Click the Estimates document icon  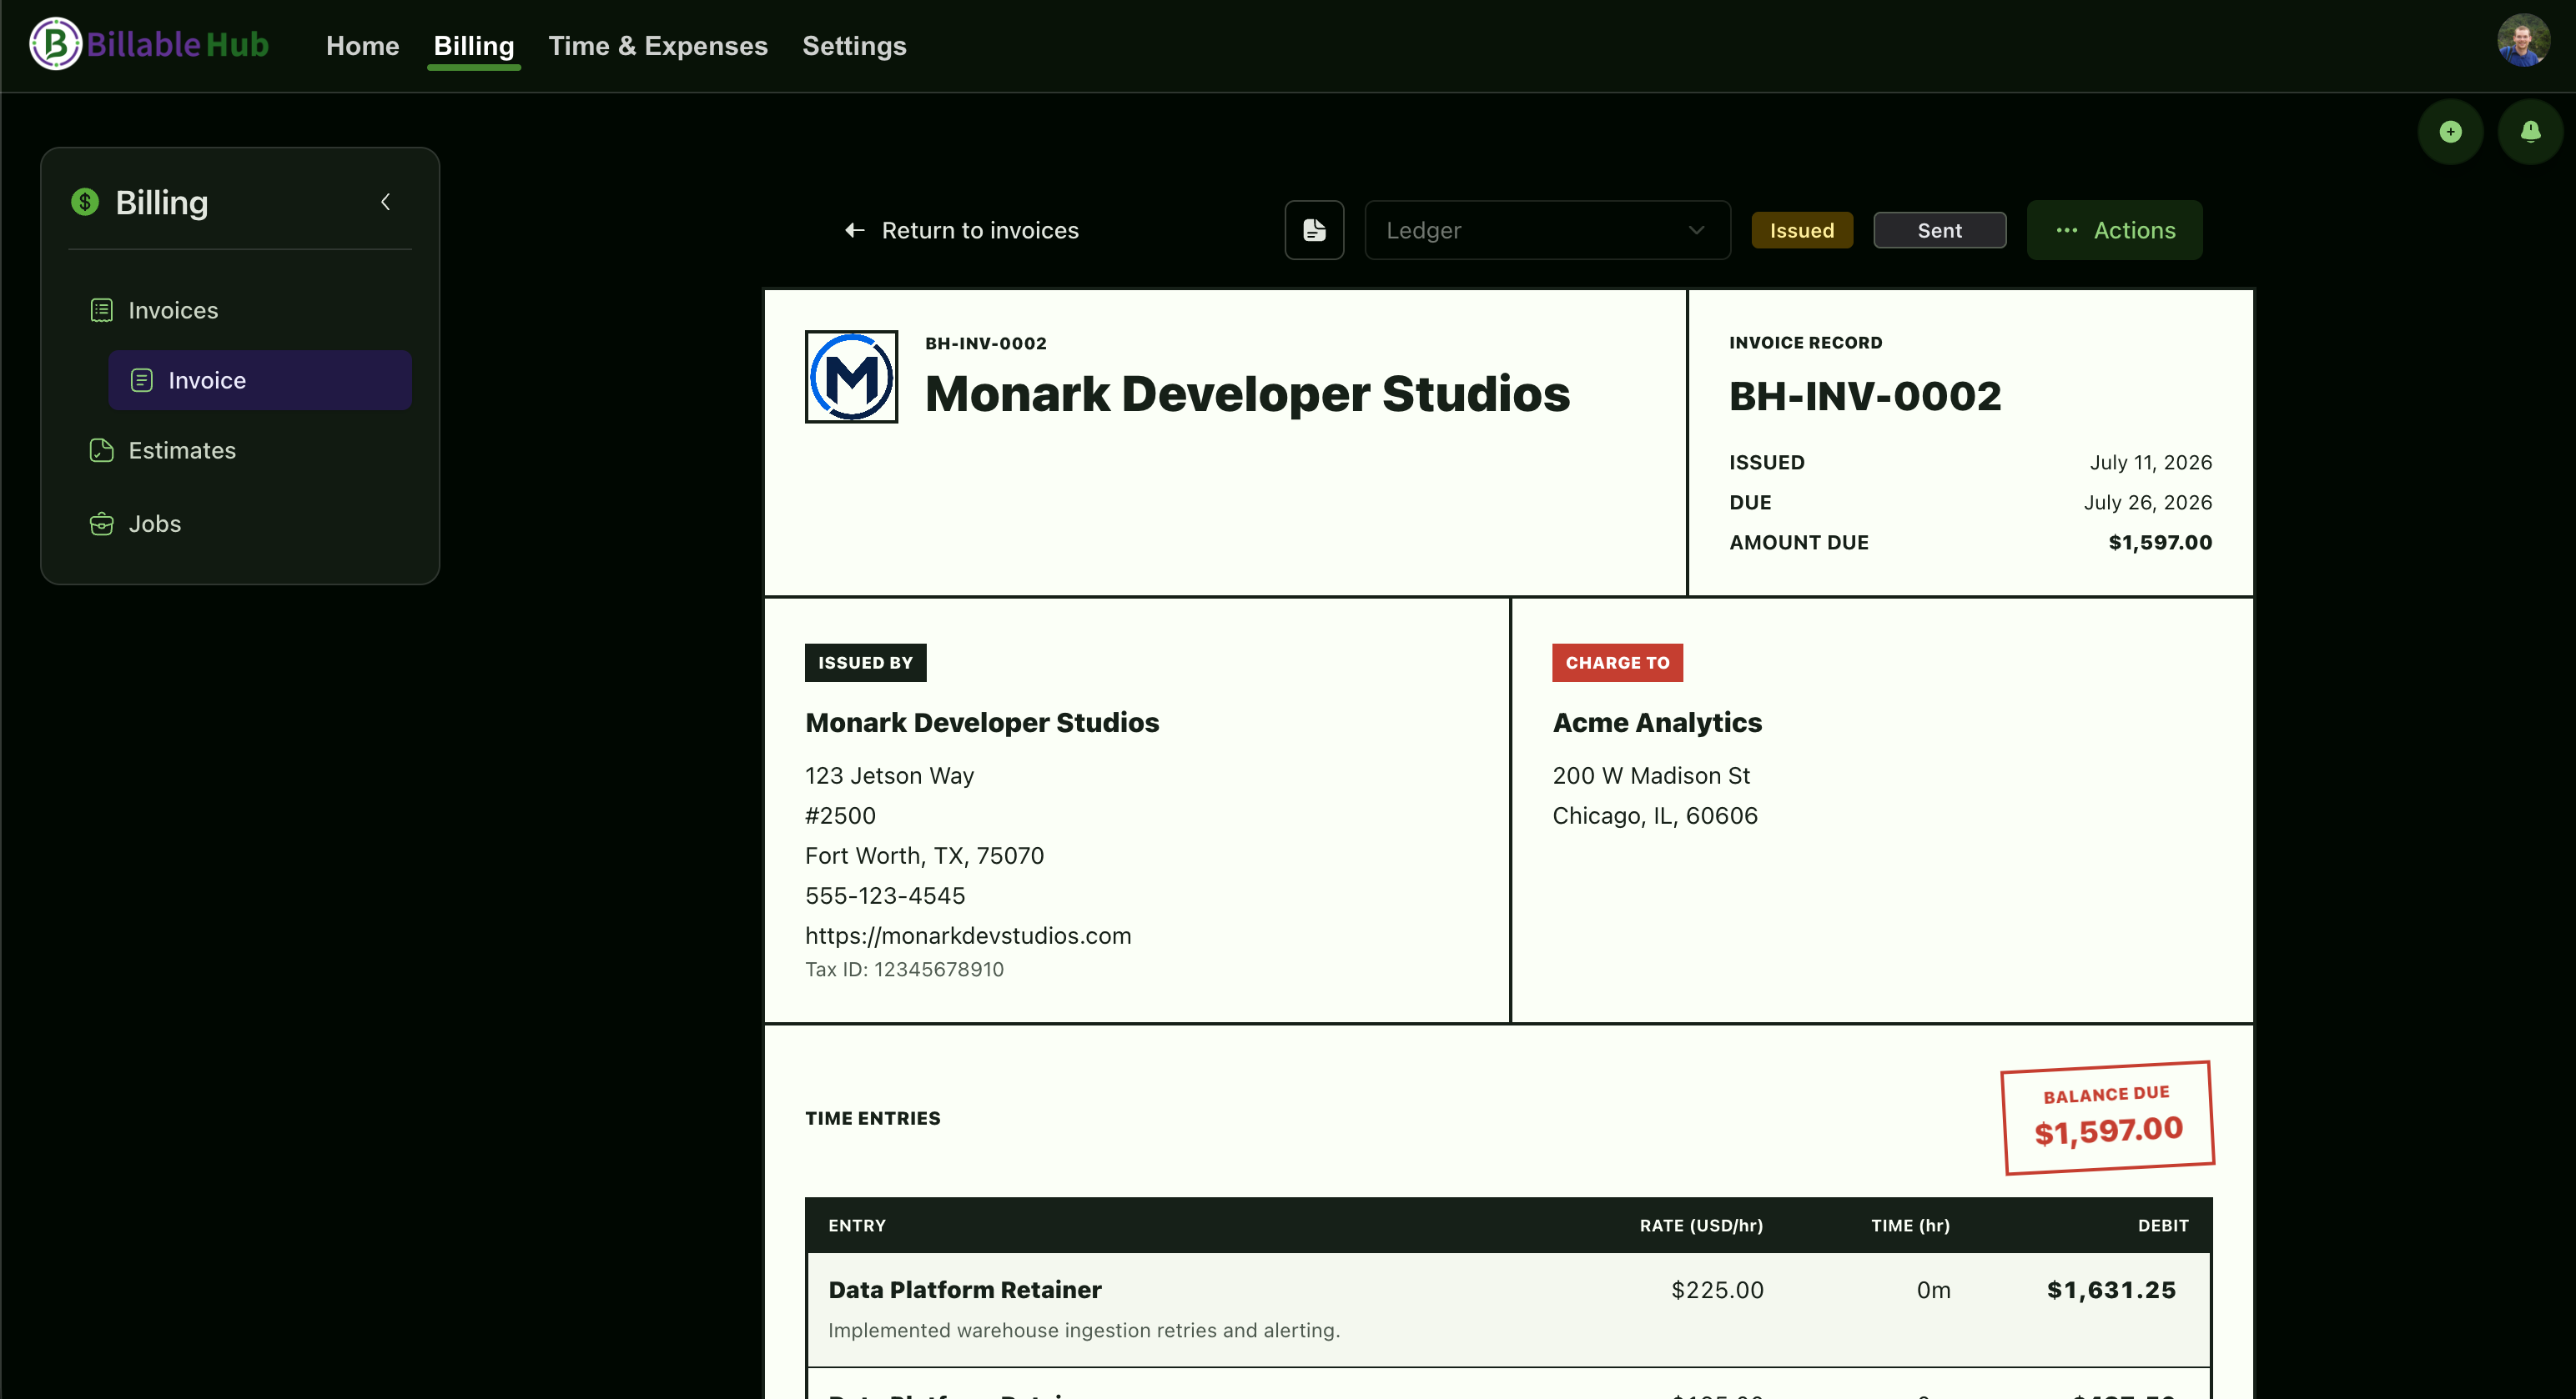coord(101,451)
